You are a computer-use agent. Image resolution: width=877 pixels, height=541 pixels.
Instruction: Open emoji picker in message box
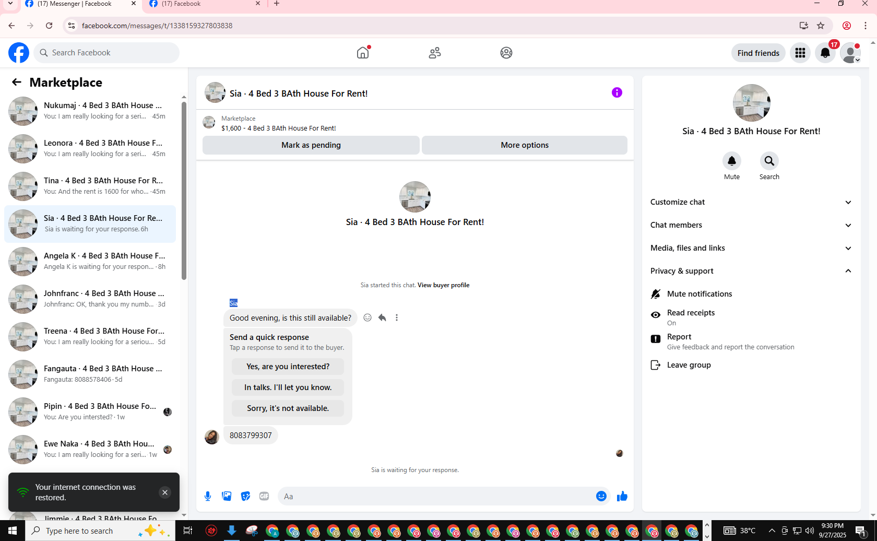point(601,496)
